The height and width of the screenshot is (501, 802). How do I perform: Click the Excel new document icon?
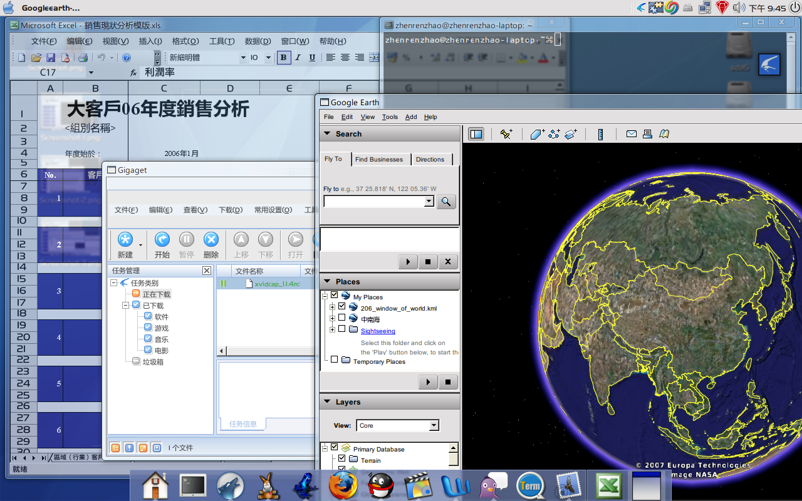(x=22, y=58)
